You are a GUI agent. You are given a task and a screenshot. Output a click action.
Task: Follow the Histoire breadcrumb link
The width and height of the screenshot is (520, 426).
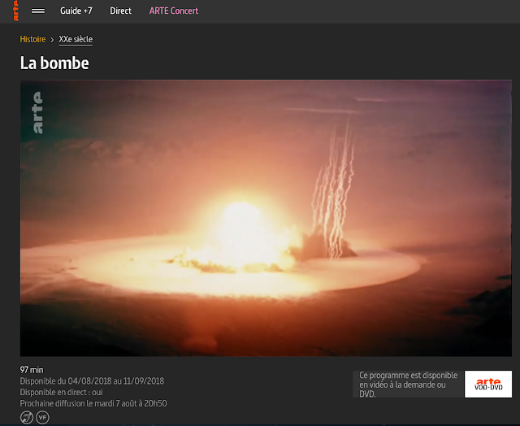pos(32,39)
